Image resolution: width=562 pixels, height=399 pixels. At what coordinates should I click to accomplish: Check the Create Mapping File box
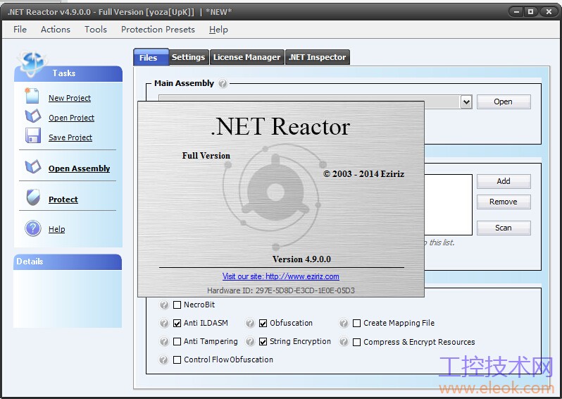tap(356, 324)
